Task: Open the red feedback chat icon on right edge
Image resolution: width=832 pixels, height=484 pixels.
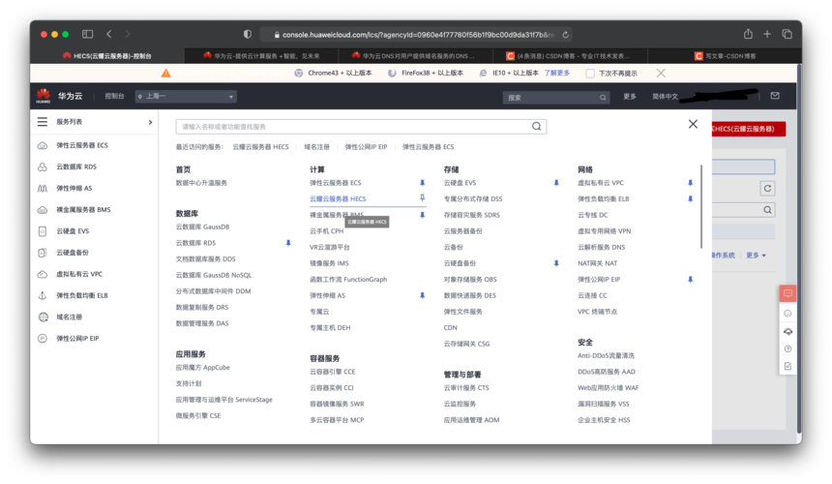Action: (787, 293)
